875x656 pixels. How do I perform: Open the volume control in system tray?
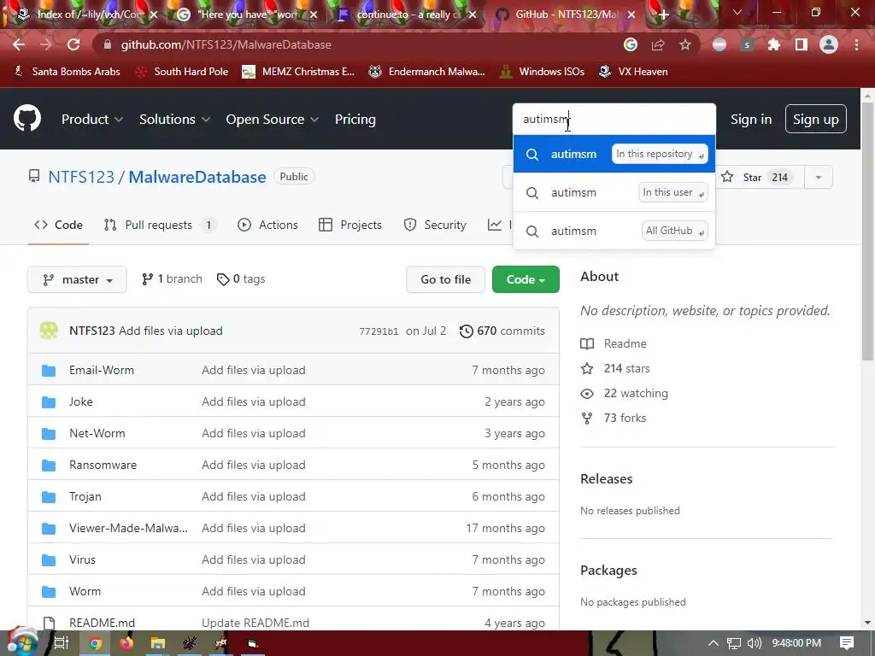coord(754,643)
